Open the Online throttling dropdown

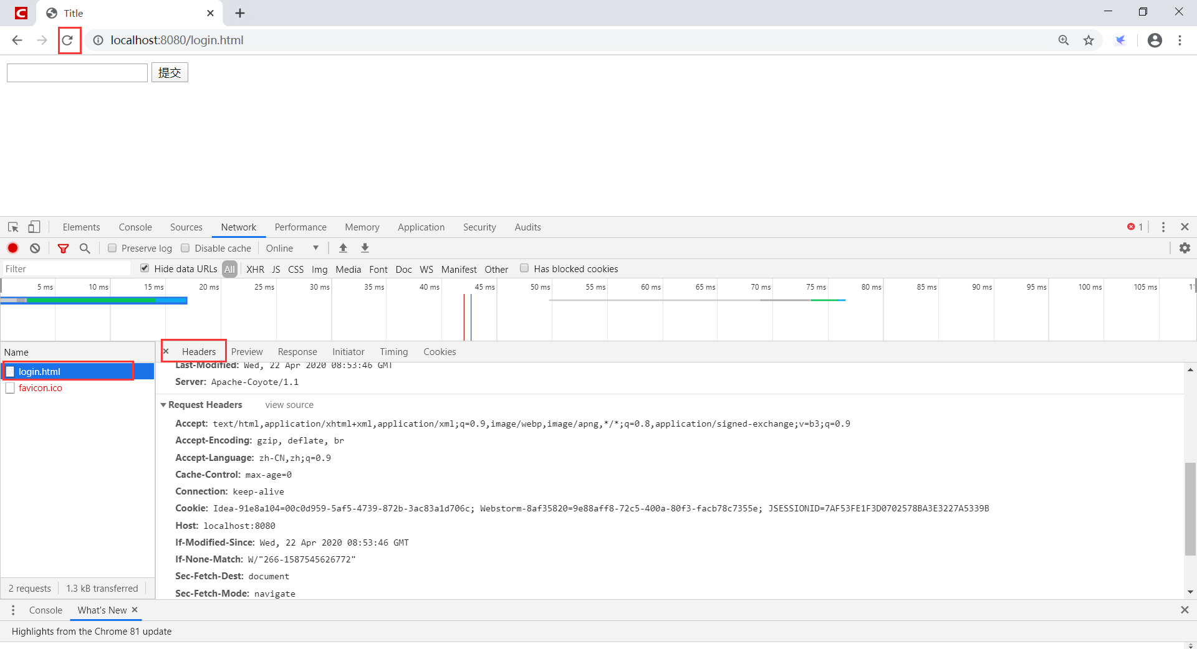[292, 248]
